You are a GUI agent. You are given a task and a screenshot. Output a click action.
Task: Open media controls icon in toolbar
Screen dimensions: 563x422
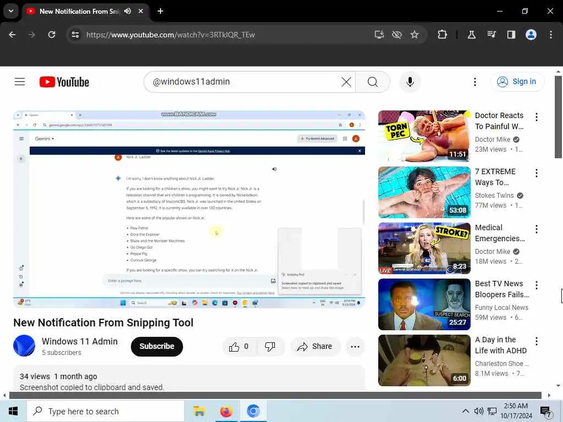492,35
